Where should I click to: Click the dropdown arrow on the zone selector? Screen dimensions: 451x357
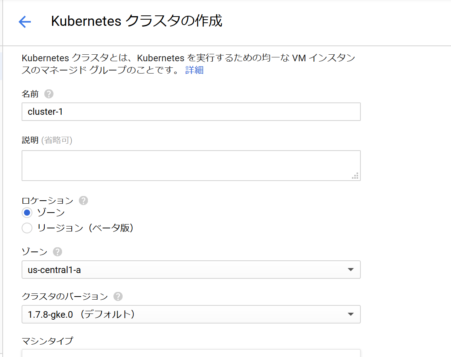pos(351,270)
